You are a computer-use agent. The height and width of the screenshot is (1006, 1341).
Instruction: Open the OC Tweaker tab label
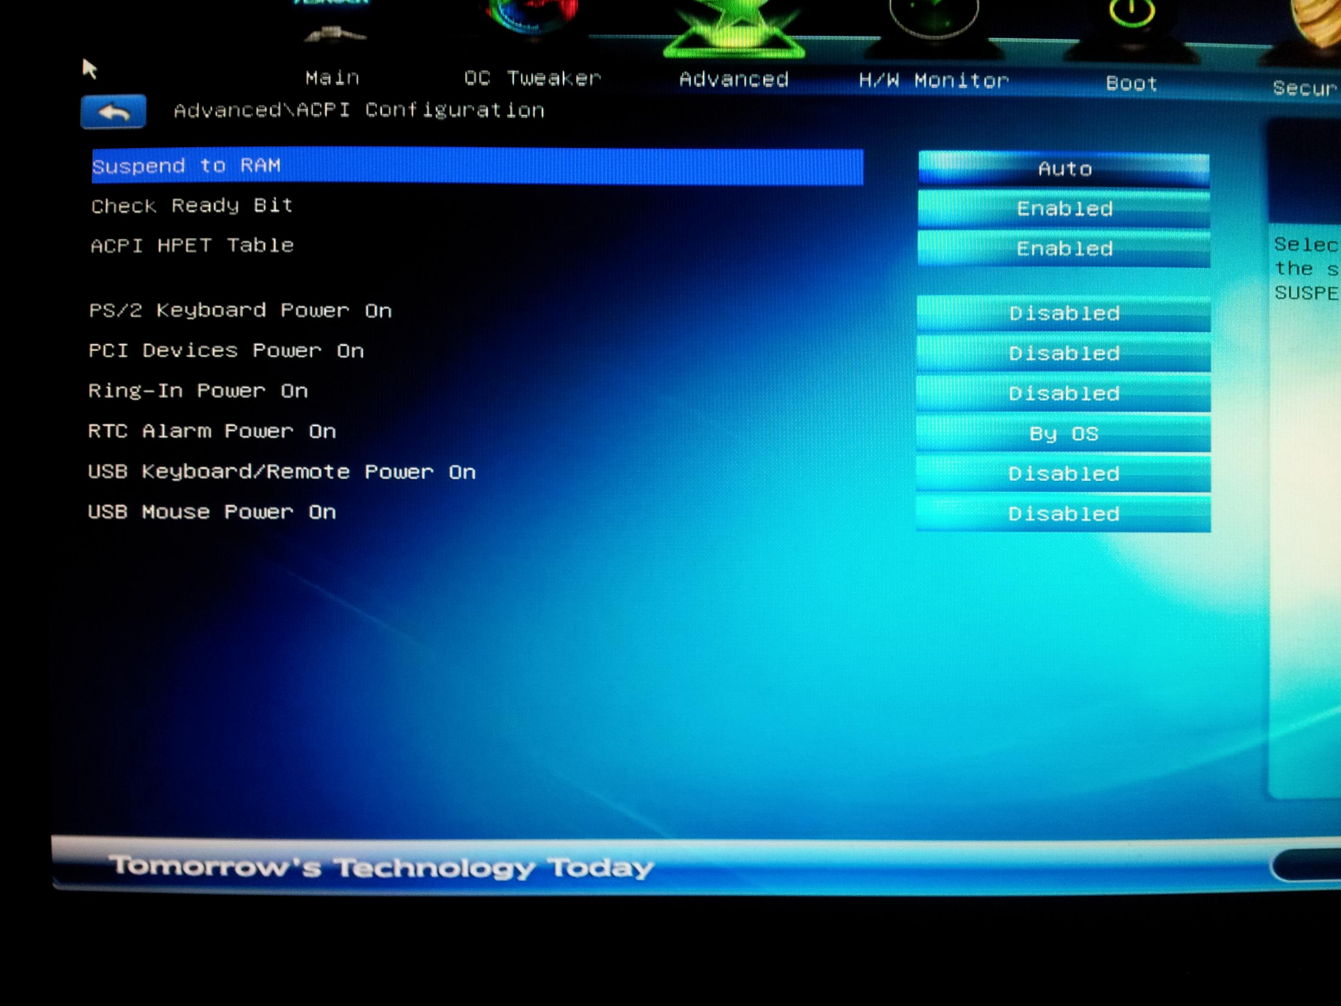(532, 78)
